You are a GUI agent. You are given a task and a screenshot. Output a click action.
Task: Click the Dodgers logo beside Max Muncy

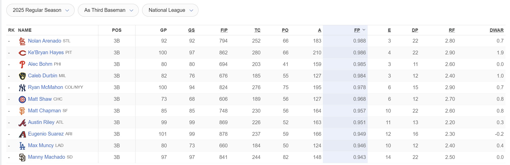coord(22,146)
